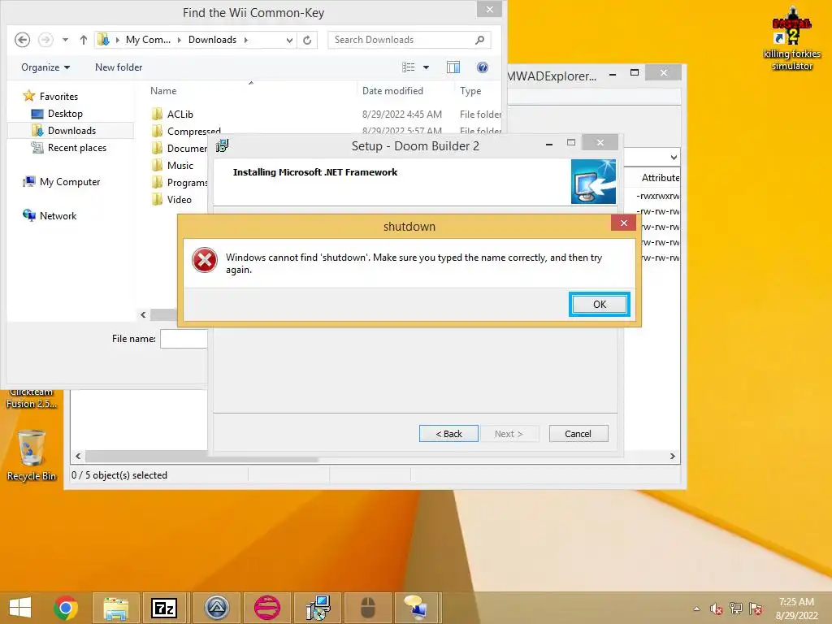Screen dimensions: 832x624
Task: Click the search magnifier icon
Action: point(479,40)
